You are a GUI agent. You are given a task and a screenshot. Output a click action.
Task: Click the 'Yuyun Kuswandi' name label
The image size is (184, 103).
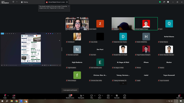click(x=164, y=80)
